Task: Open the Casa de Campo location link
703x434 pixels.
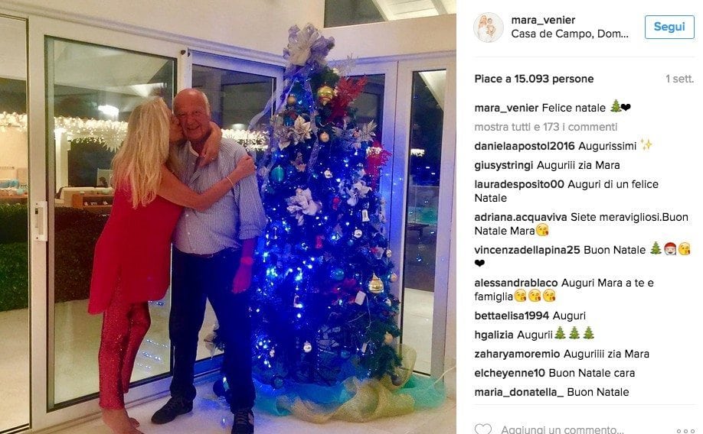Action: pyautogui.click(x=570, y=34)
